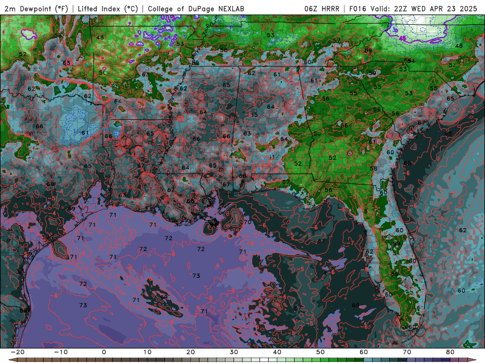Click the "College of DuPage NEXLAB" label
The width and height of the screenshot is (485, 363).
[196, 8]
